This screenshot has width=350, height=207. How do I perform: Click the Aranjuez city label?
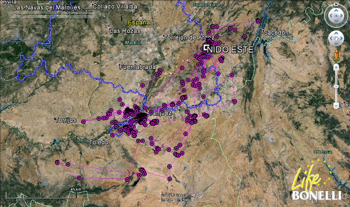pyautogui.click(x=159, y=113)
